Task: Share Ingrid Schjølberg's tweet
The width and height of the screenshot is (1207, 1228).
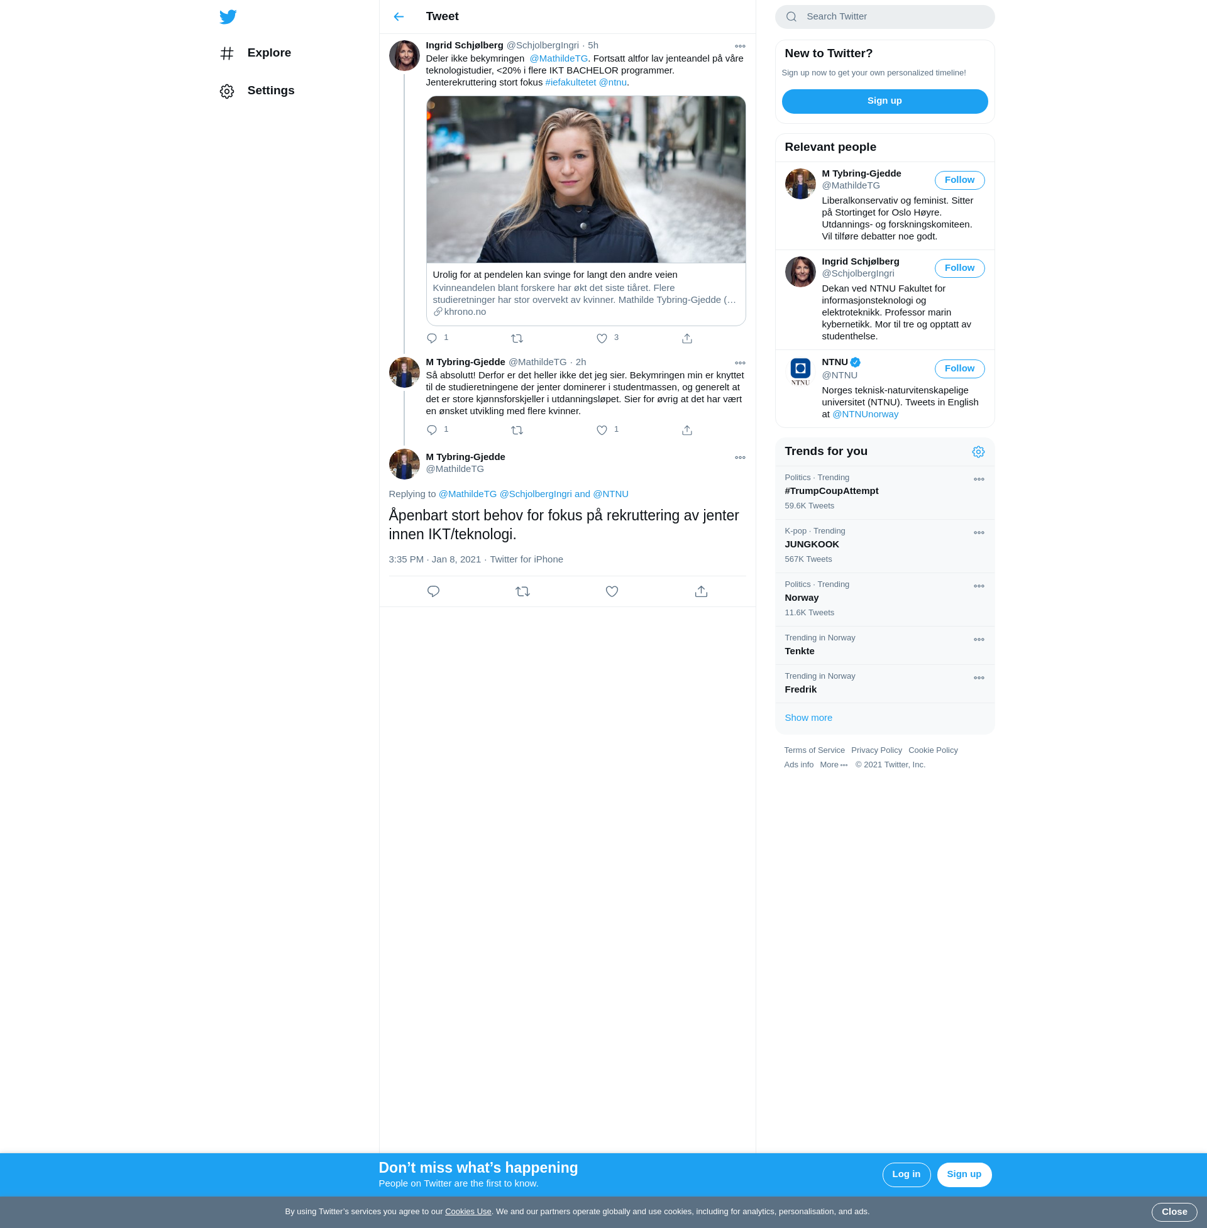Action: coord(686,338)
